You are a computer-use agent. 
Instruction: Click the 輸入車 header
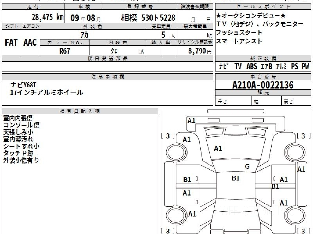[161, 42]
